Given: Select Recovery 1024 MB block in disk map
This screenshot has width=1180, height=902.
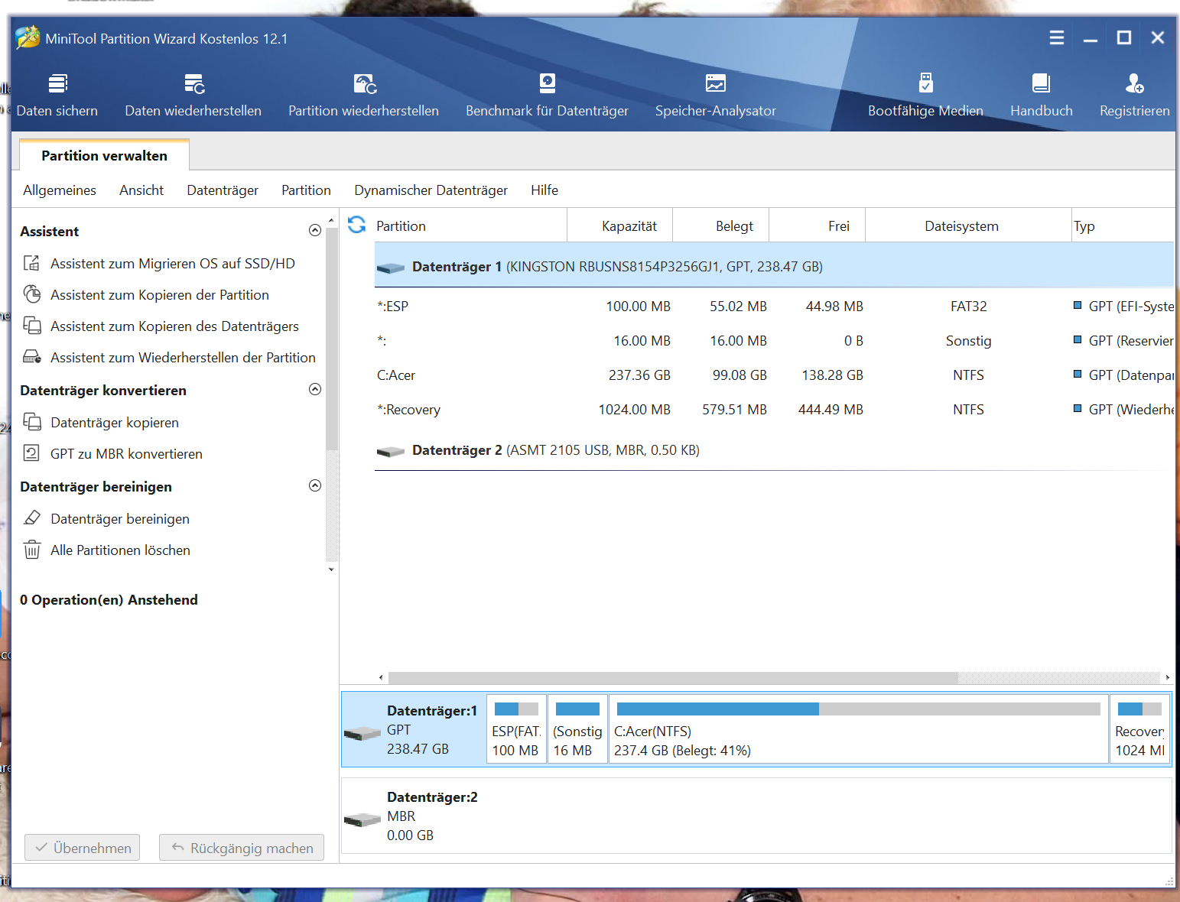Looking at the screenshot, I should click(1140, 729).
